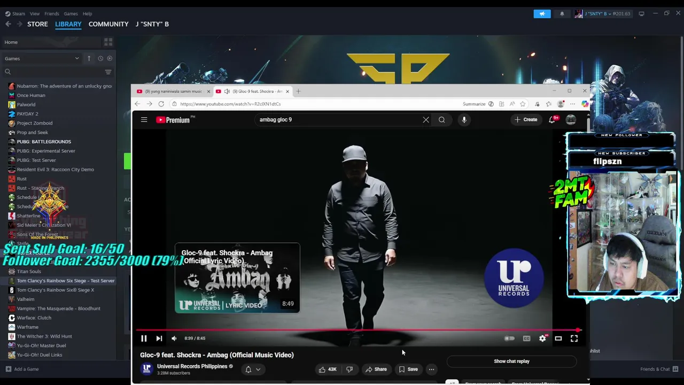Enter fullscreen in the YouTube player
Image resolution: width=684 pixels, height=385 pixels.
pos(574,338)
